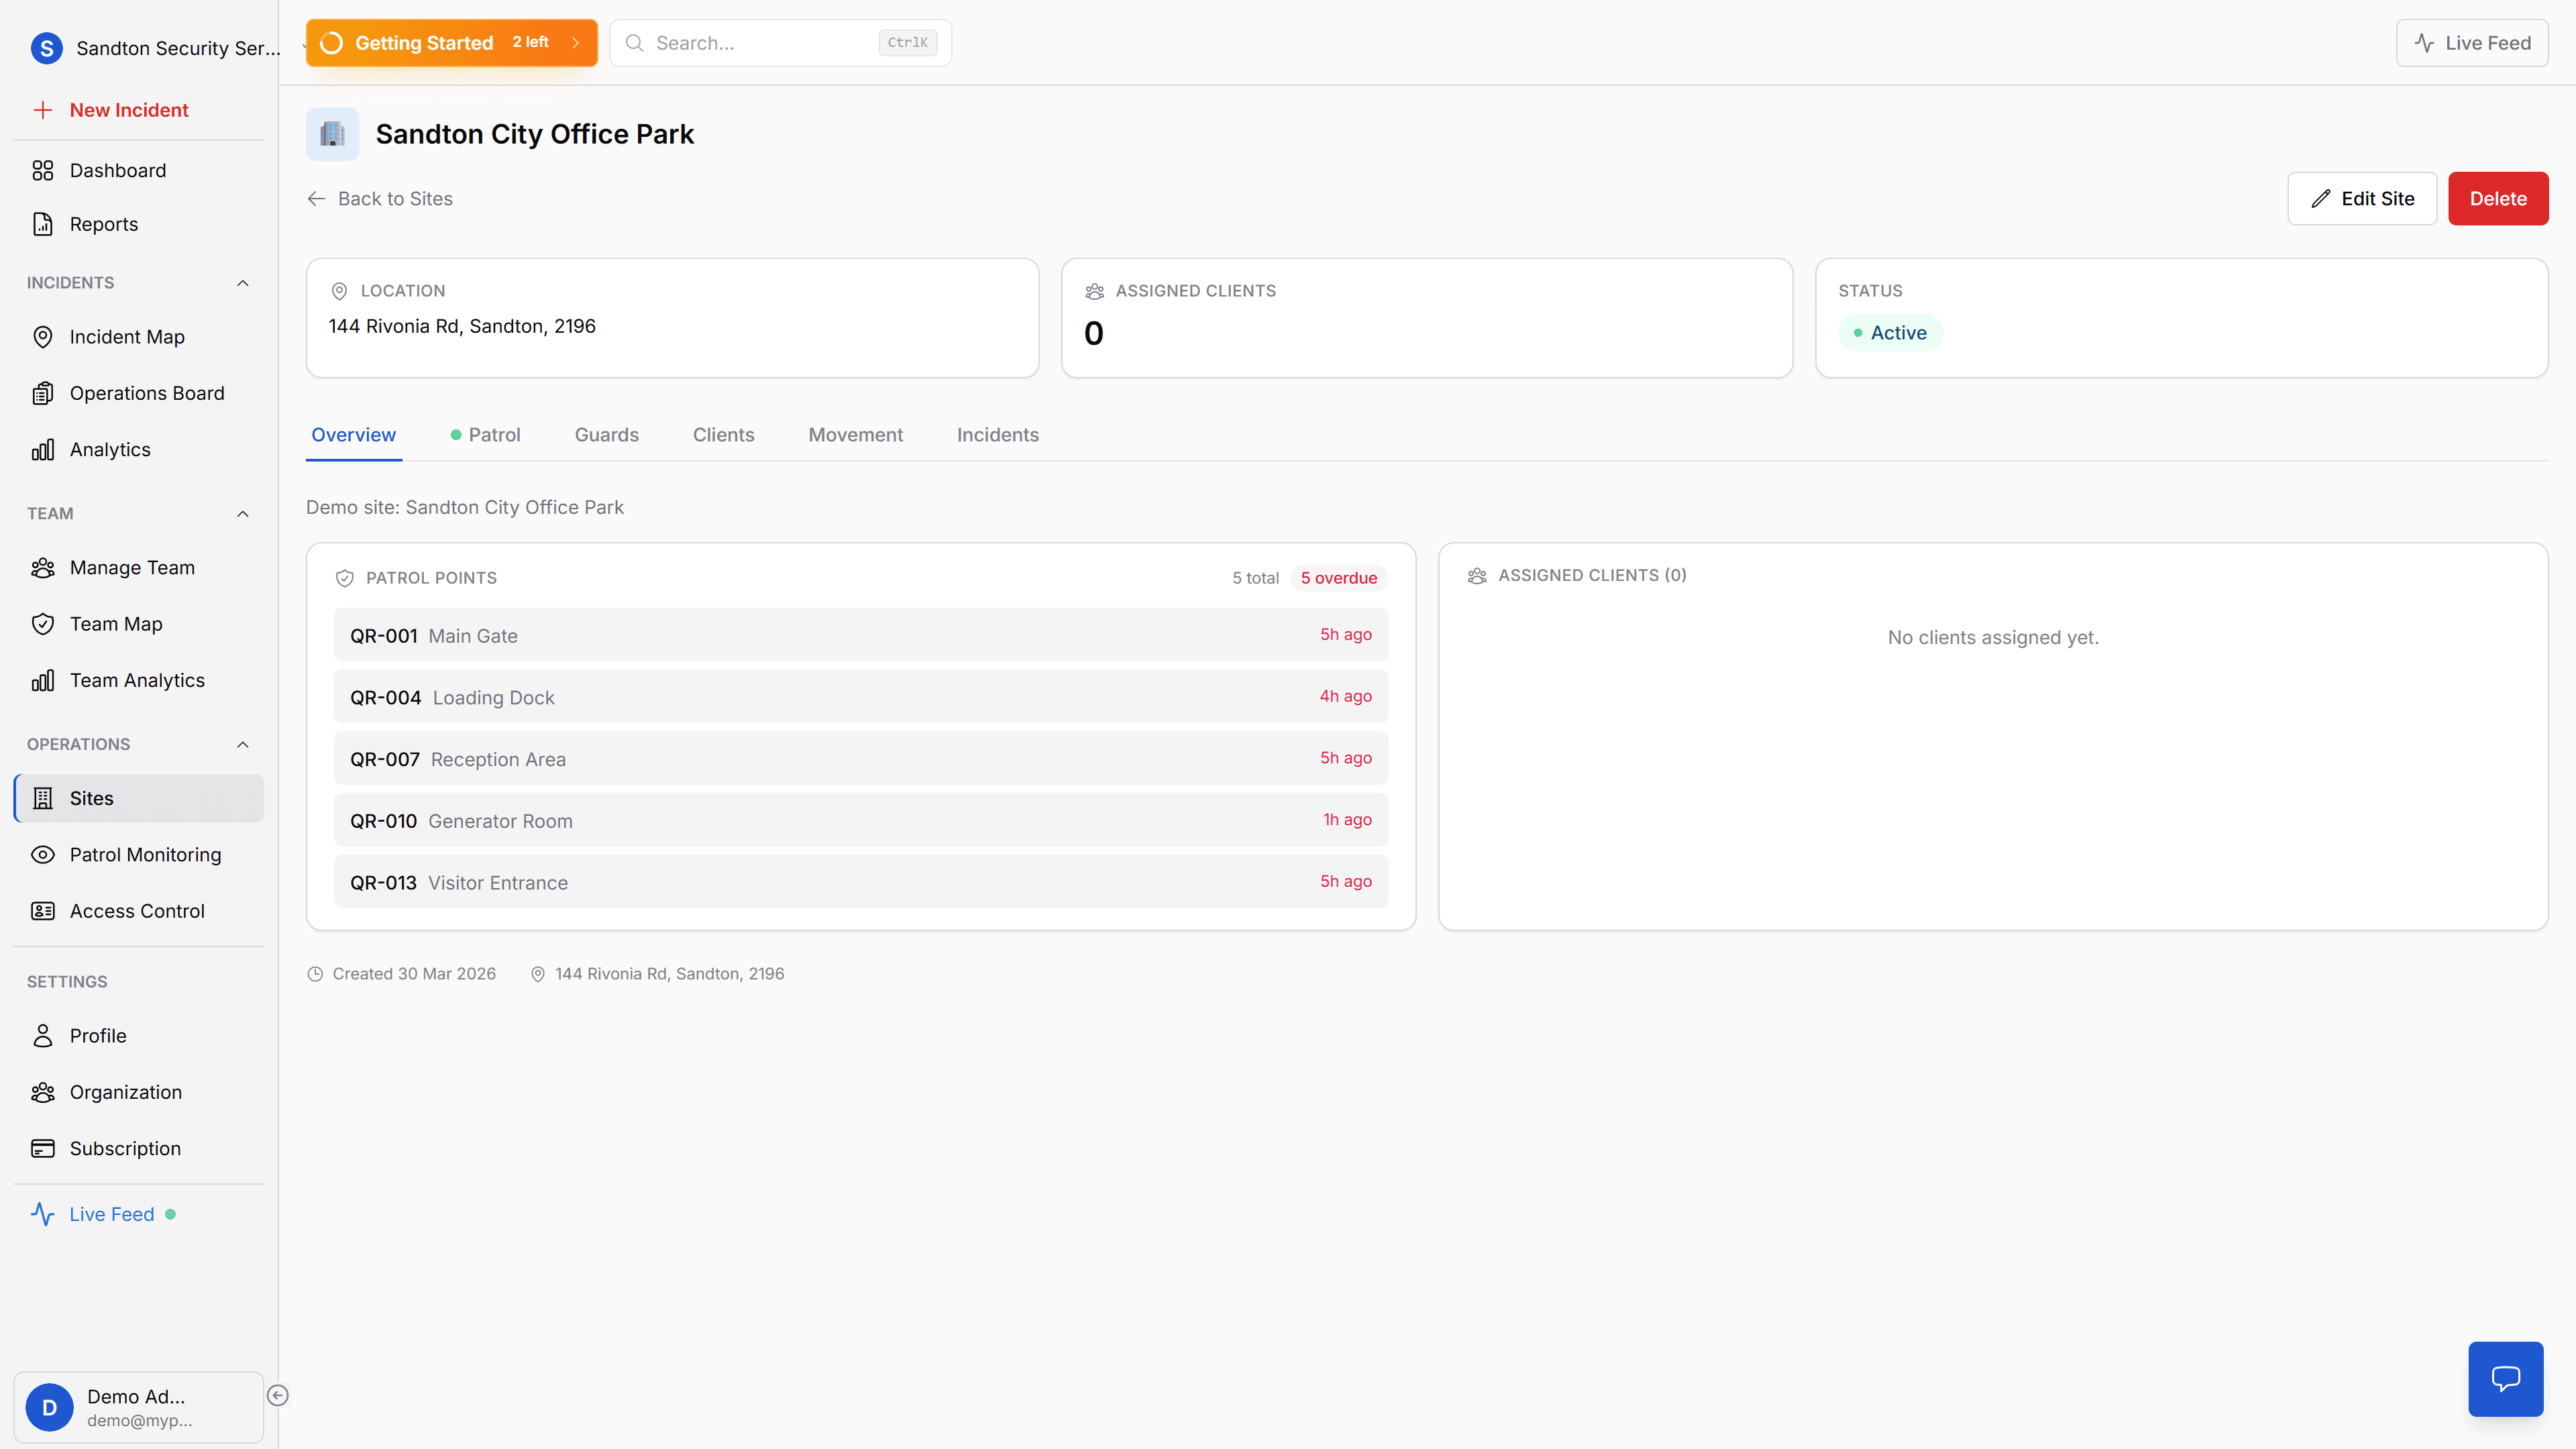
Task: Switch to the Guards tab
Action: [606, 435]
